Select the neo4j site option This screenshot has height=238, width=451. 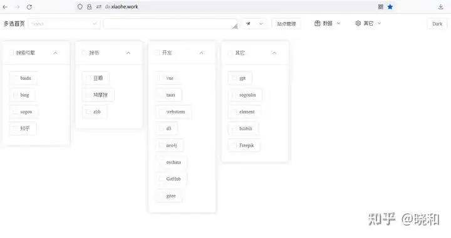[x=169, y=145]
